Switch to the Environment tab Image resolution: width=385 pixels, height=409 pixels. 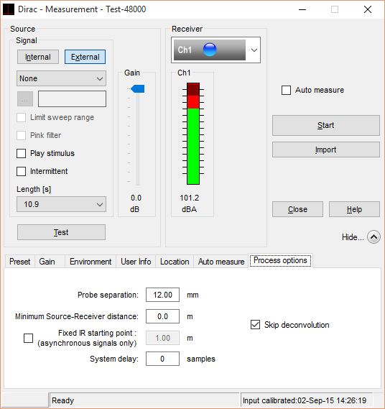pos(91,262)
